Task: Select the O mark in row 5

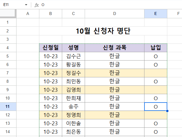Action: [x=156, y=56]
